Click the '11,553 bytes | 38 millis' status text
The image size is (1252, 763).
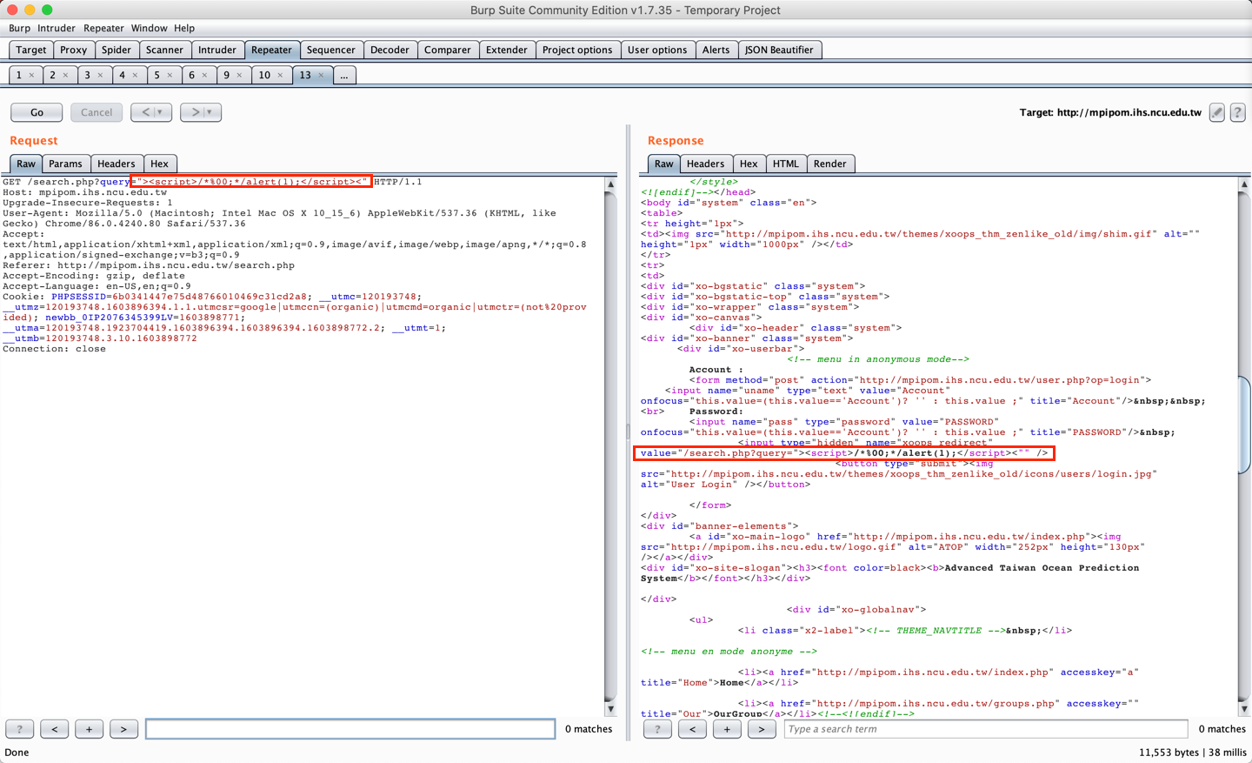pos(1193,753)
